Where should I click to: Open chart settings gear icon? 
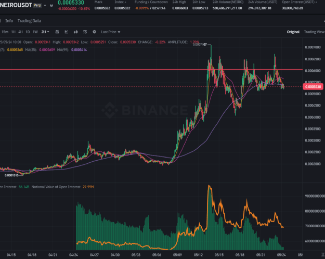(x=94, y=32)
